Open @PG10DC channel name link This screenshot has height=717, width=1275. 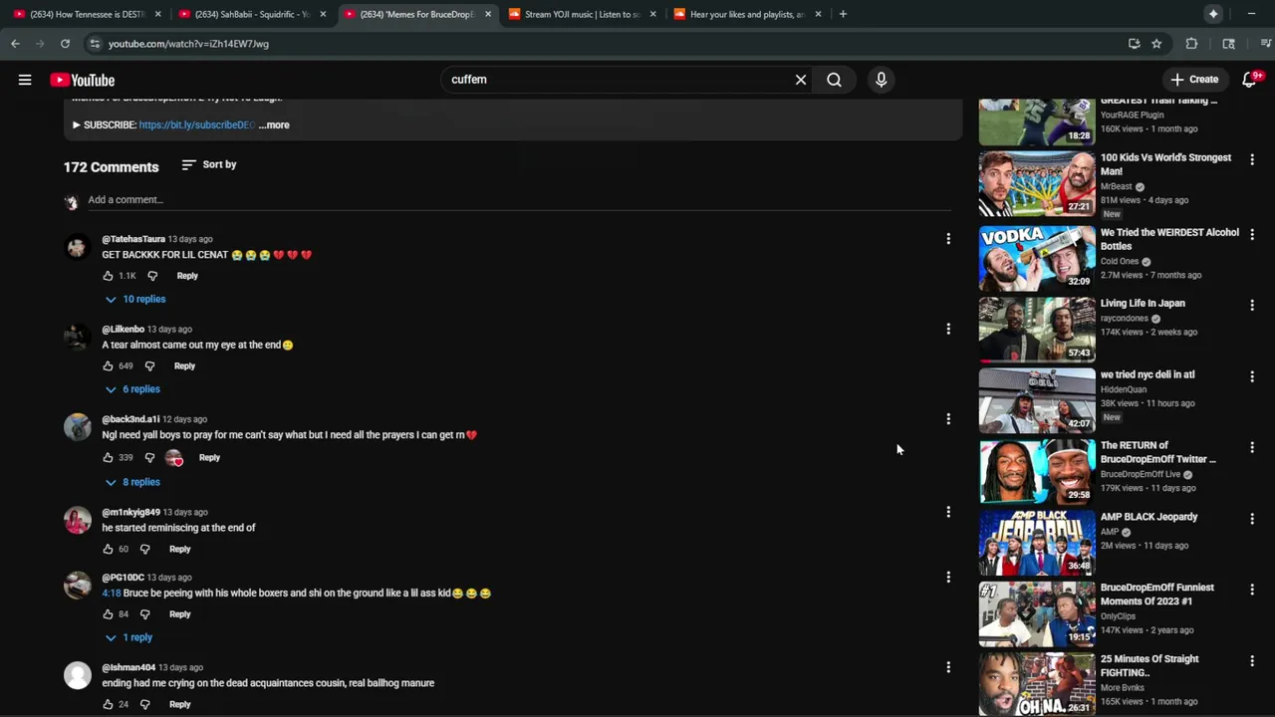click(x=123, y=578)
